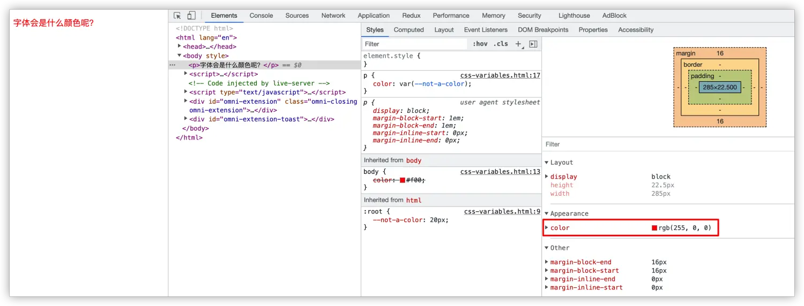Expand margin-block-end computed property
Viewport: 804px width, 306px height.
[547, 262]
